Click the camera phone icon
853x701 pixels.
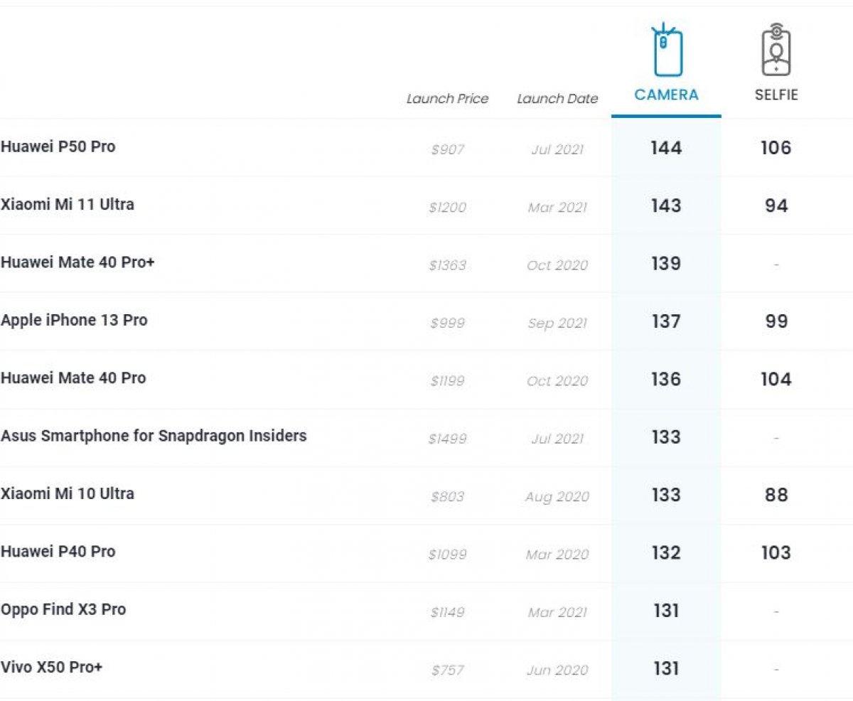[667, 50]
